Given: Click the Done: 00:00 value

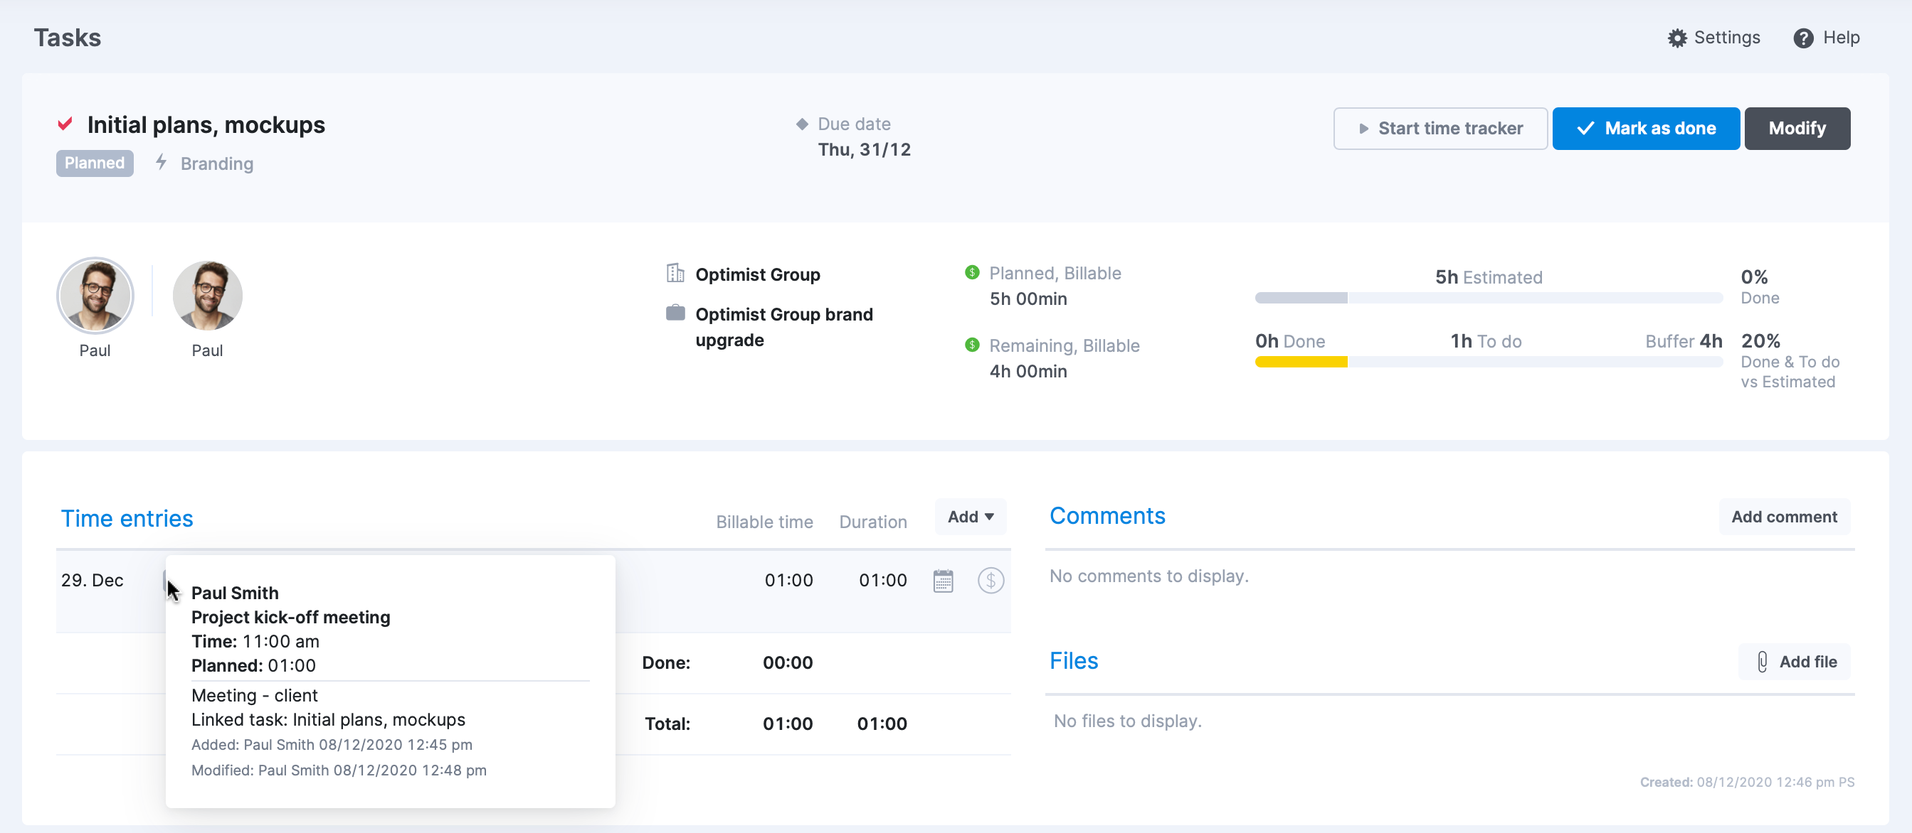Looking at the screenshot, I should coord(788,662).
